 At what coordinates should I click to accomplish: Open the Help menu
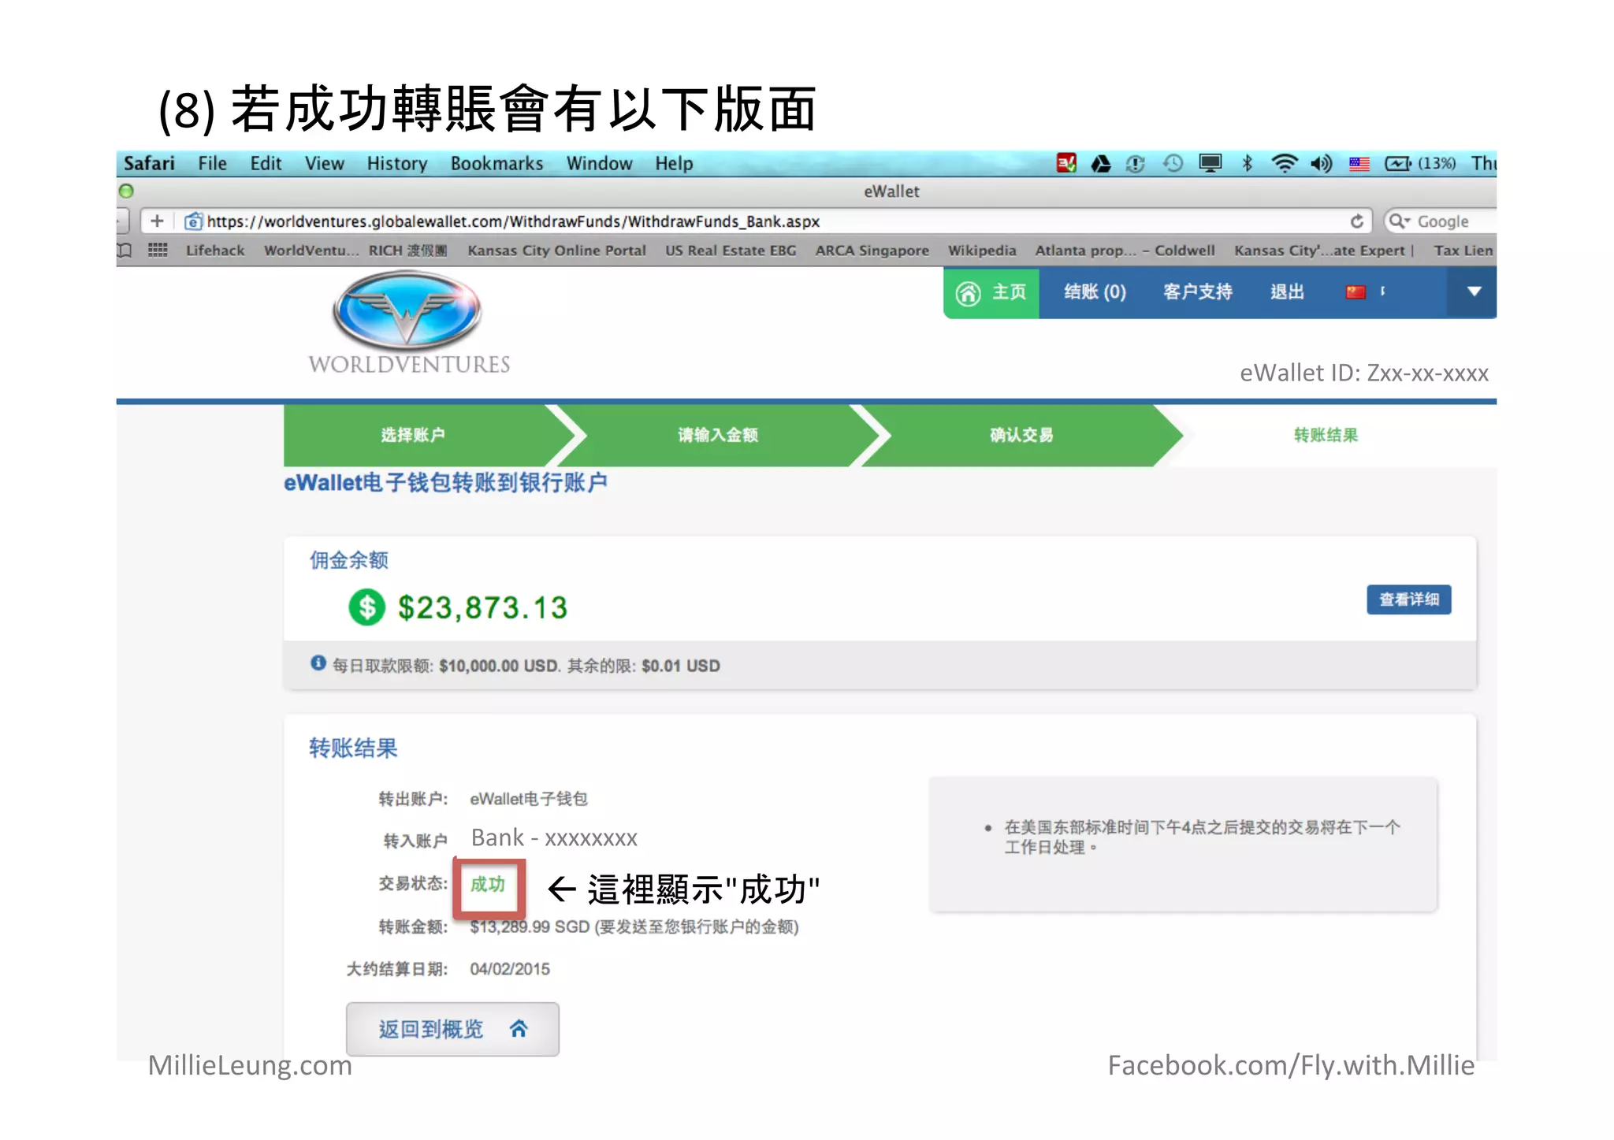[x=674, y=163]
